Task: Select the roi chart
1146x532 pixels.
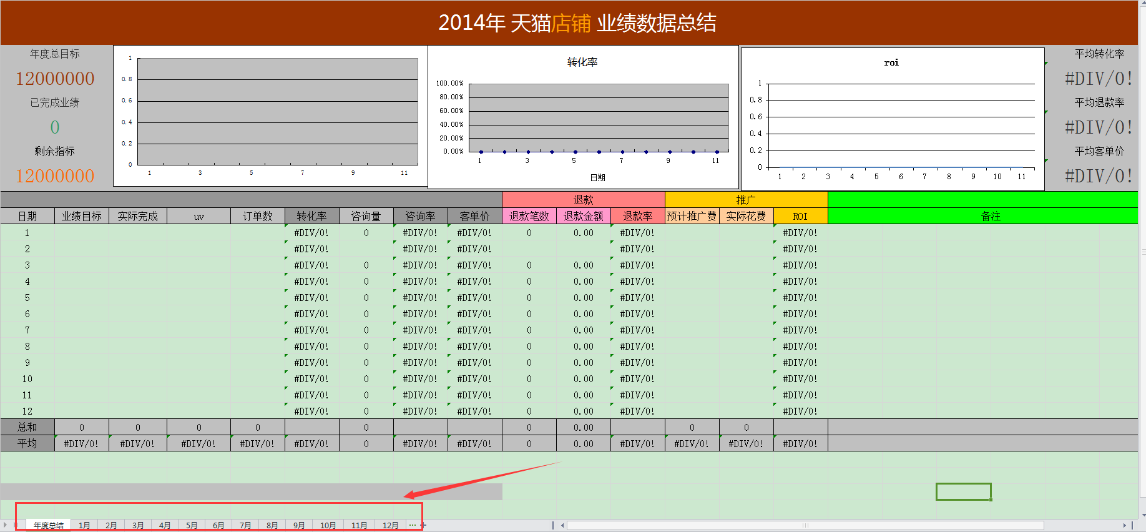Action: (893, 119)
